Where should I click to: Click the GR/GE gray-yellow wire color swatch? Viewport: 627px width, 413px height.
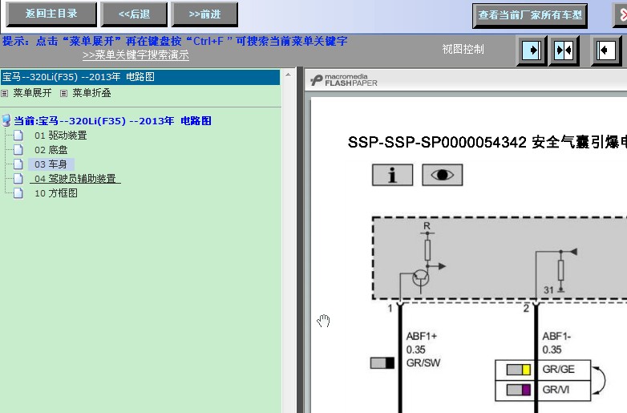[518, 370]
